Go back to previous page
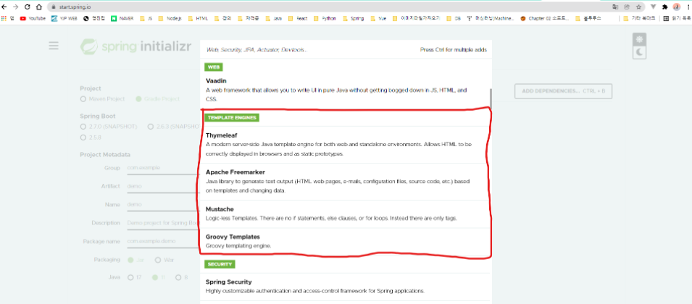The width and height of the screenshot is (692, 304). pos(4,7)
